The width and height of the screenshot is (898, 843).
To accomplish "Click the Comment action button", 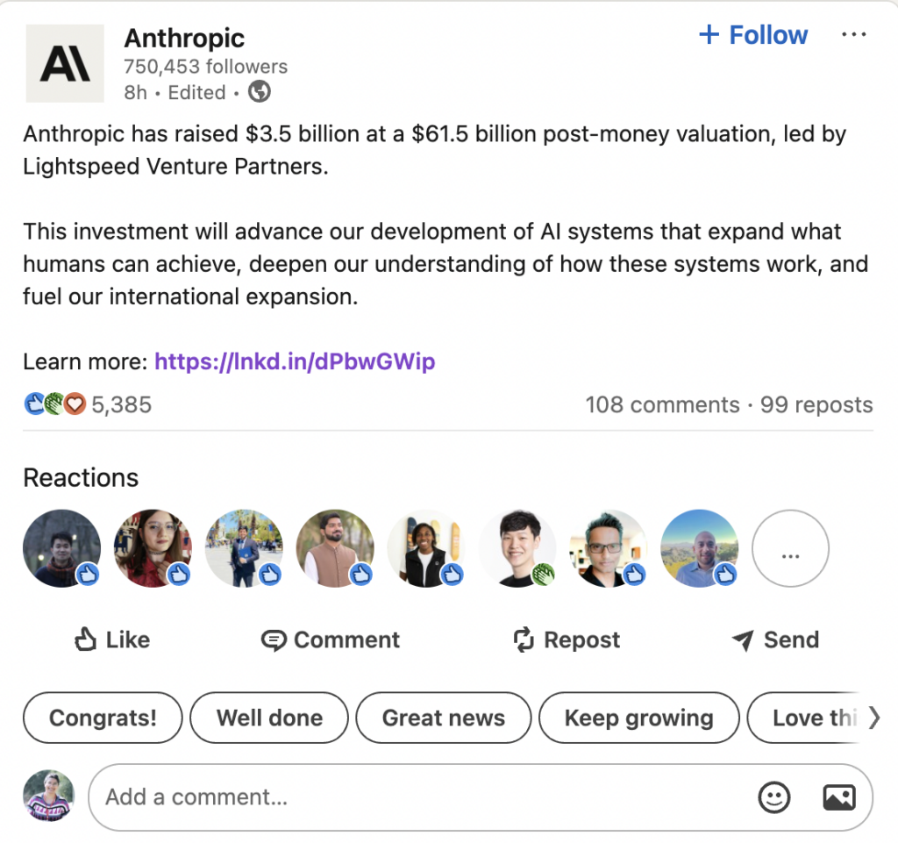I will [x=331, y=640].
